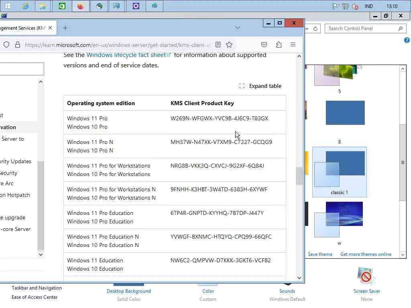This screenshot has width=411, height=308.
Task: Click the Control Panel refresh icon
Action: click(315, 28)
